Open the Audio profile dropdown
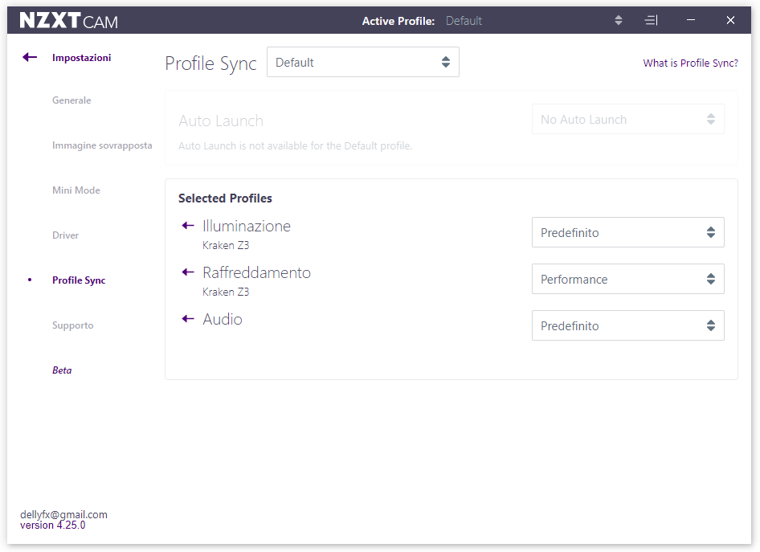Screen dimensions: 760x552 tap(627, 325)
